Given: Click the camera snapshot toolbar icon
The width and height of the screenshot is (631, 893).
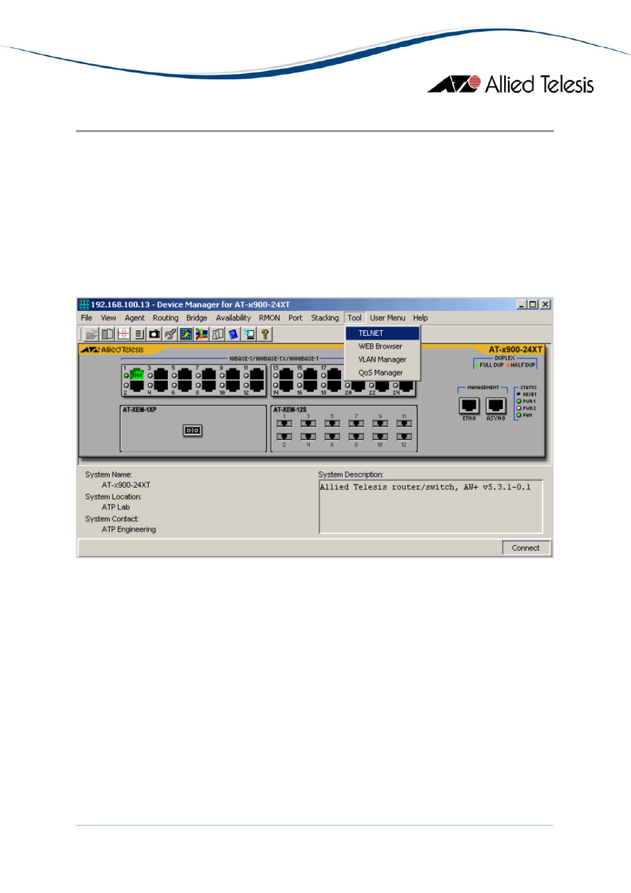Looking at the screenshot, I should coord(154,335).
